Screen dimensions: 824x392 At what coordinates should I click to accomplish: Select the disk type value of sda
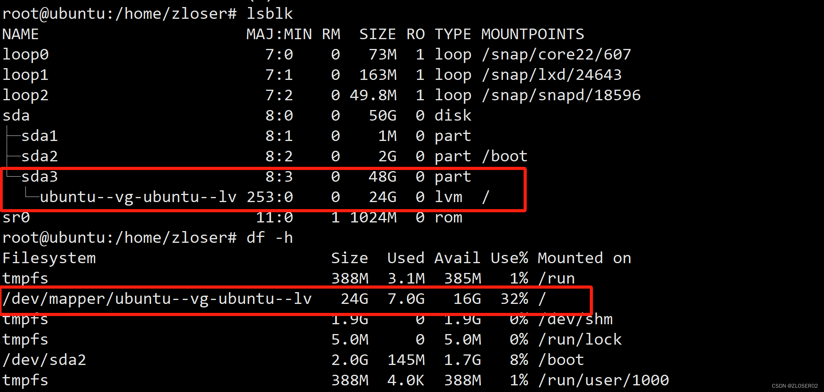point(453,116)
